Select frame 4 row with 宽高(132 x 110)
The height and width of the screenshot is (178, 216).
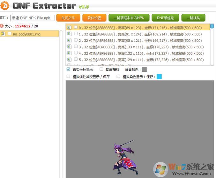[138, 53]
